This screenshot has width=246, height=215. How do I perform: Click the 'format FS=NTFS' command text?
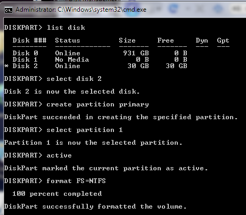click(76, 181)
